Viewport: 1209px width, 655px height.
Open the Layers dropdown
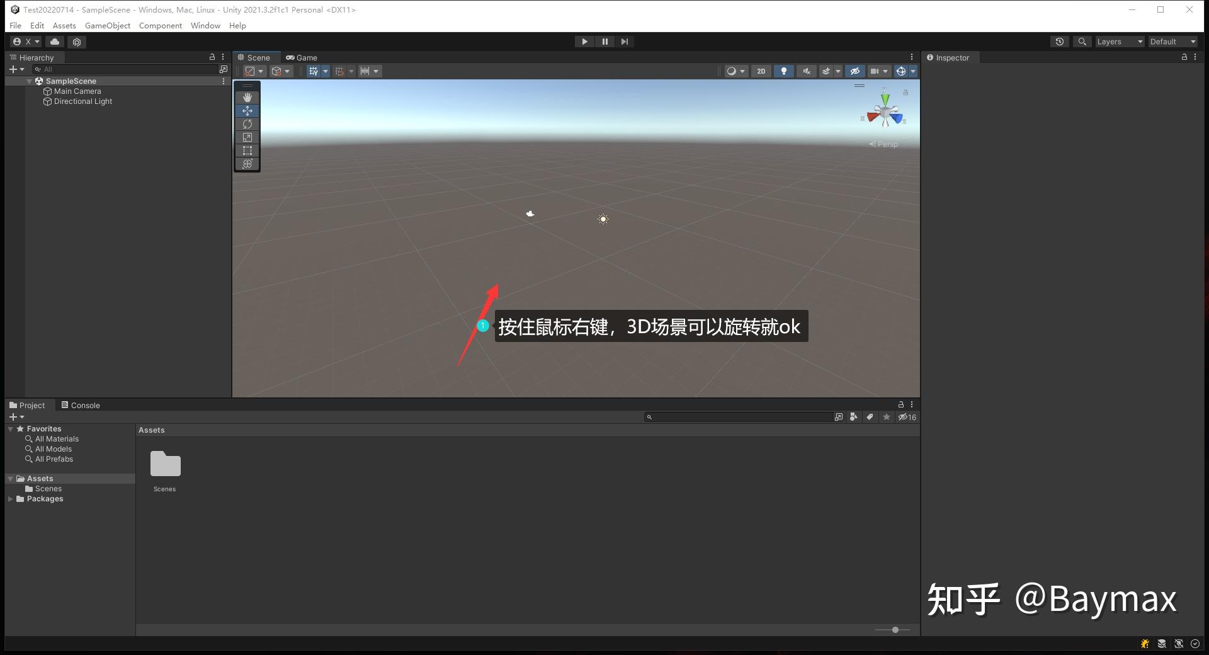tap(1120, 42)
